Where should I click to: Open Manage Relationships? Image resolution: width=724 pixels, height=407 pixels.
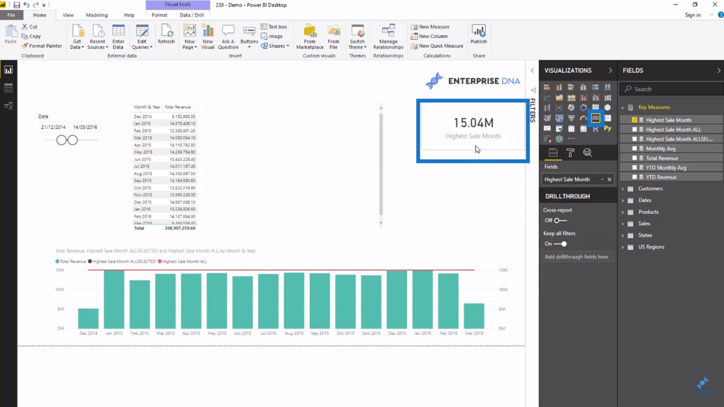click(x=388, y=37)
